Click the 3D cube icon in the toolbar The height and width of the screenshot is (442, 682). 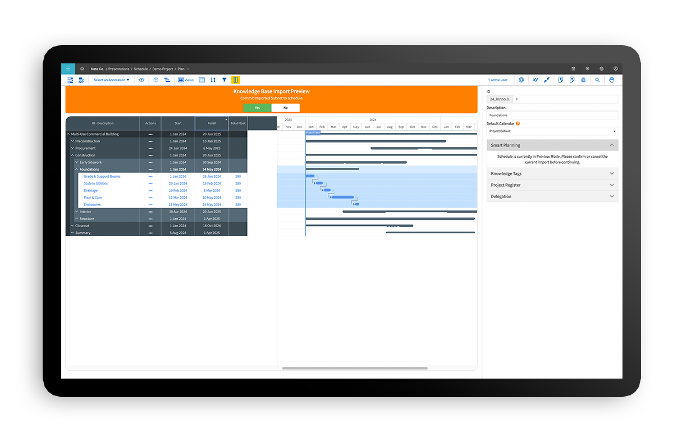coord(155,80)
